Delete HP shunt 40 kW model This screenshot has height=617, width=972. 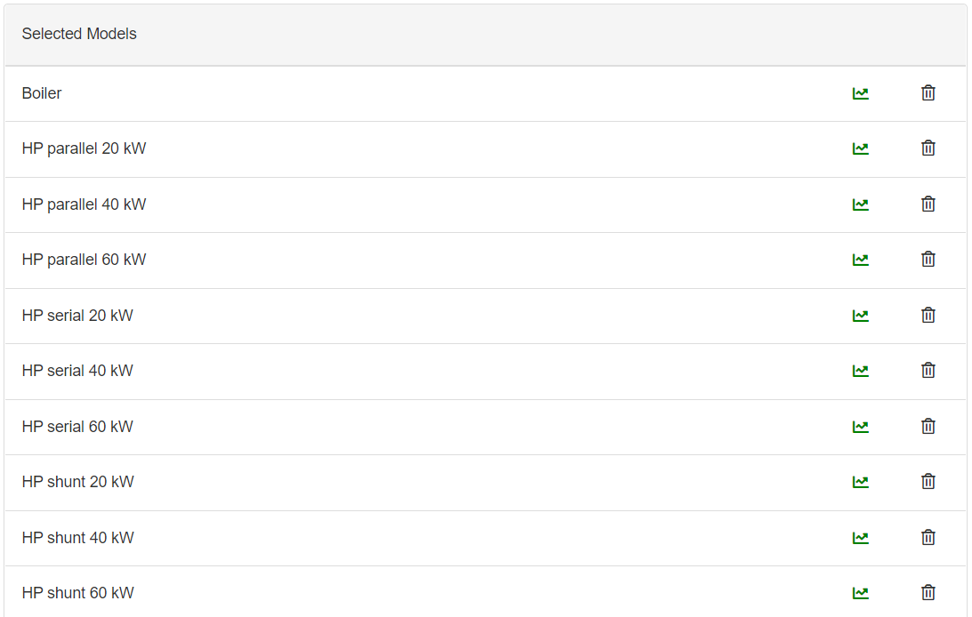(x=928, y=538)
